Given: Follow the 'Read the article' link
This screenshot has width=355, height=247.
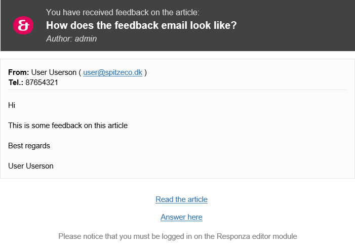Looking at the screenshot, I should click(181, 199).
